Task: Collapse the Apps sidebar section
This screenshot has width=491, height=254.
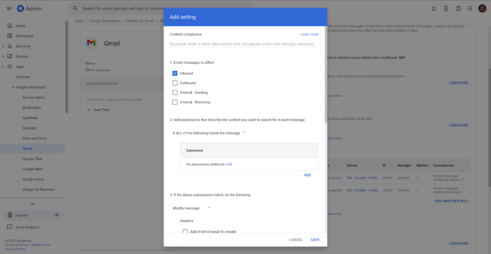Action: pyautogui.click(x=3, y=67)
